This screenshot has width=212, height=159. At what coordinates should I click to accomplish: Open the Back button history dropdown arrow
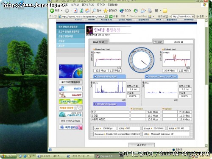[x=62, y=11]
